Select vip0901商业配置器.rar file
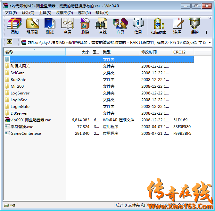The width and height of the screenshot is (215, 211). [30, 120]
